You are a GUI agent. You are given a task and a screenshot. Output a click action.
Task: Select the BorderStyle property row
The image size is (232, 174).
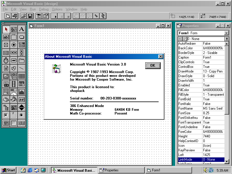tap(201, 53)
